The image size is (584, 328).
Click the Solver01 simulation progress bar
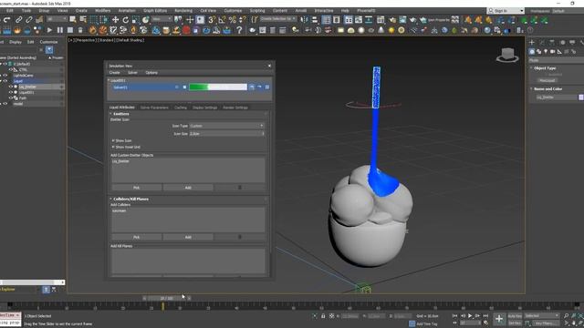(218, 87)
